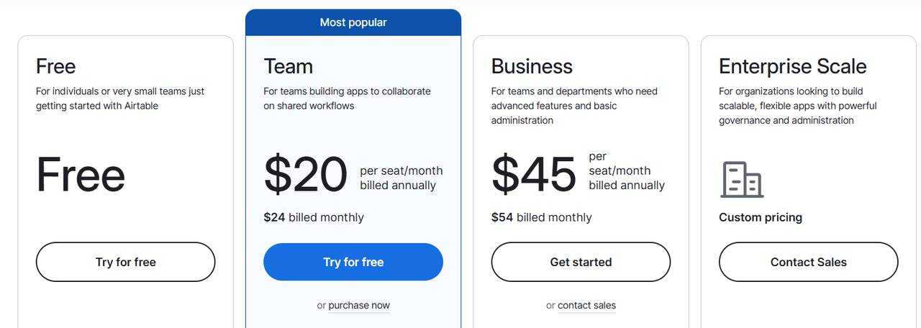Click the Team plan description text
This screenshot has width=921, height=328.
pos(347,99)
